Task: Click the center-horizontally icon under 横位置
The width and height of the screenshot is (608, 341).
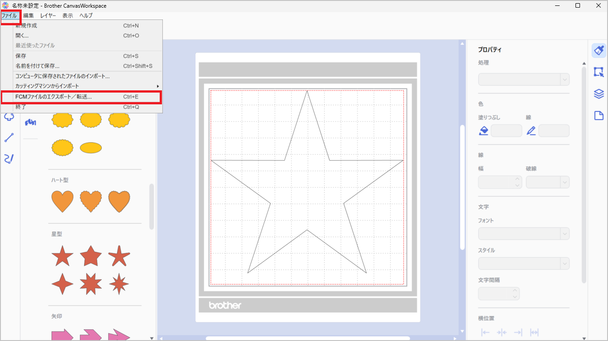Action: click(x=502, y=332)
